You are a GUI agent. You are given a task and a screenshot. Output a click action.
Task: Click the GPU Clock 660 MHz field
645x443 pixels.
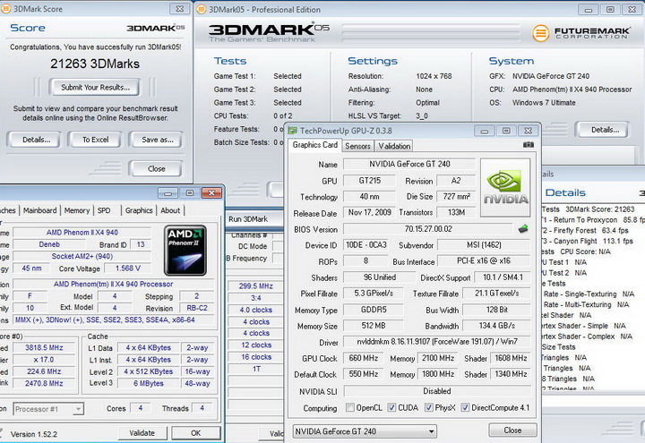(364, 358)
